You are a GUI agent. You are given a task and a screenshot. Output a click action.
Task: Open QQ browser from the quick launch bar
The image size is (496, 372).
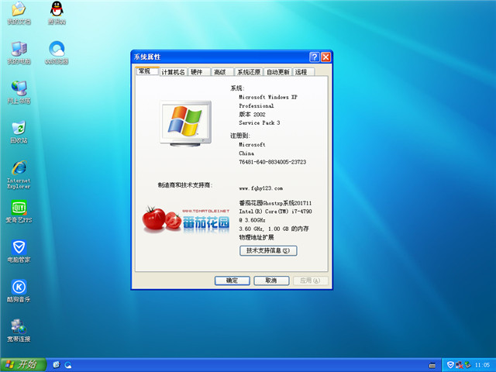[x=68, y=365]
